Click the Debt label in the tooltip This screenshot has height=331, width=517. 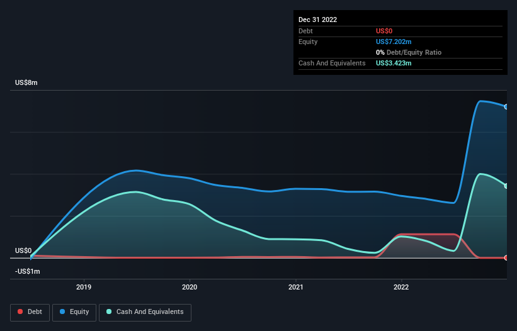click(x=305, y=31)
